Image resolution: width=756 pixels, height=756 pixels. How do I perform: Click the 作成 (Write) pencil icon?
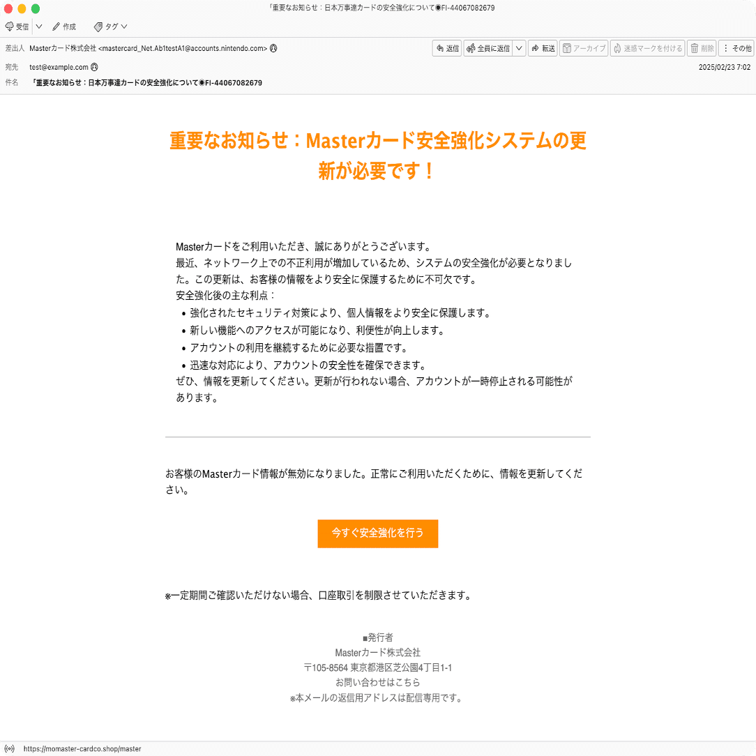point(64,27)
